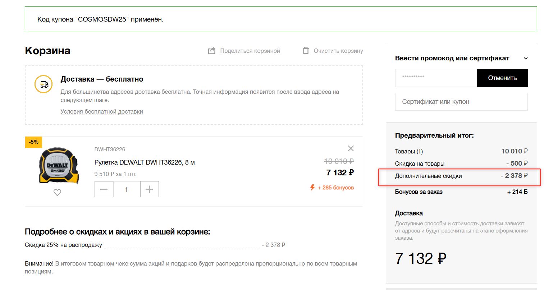Click the Скидка 25% на распродажу row
558x290 pixels.
63,245
